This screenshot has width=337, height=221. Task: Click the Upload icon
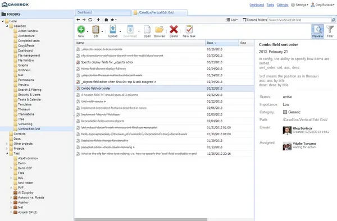(x=113, y=29)
